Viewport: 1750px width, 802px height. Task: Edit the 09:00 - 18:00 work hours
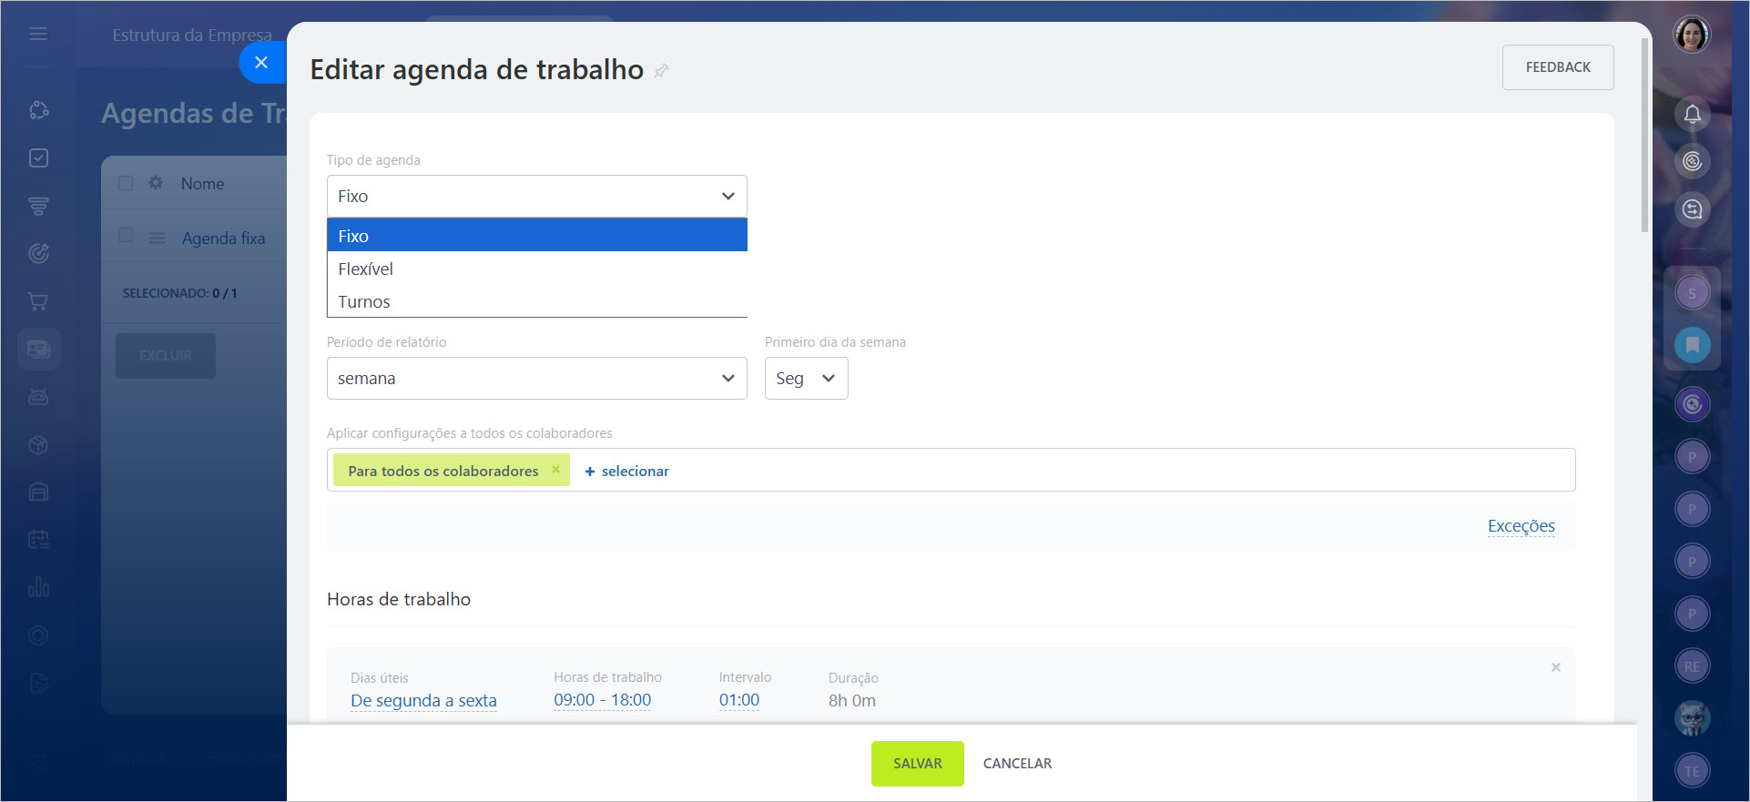602,700
